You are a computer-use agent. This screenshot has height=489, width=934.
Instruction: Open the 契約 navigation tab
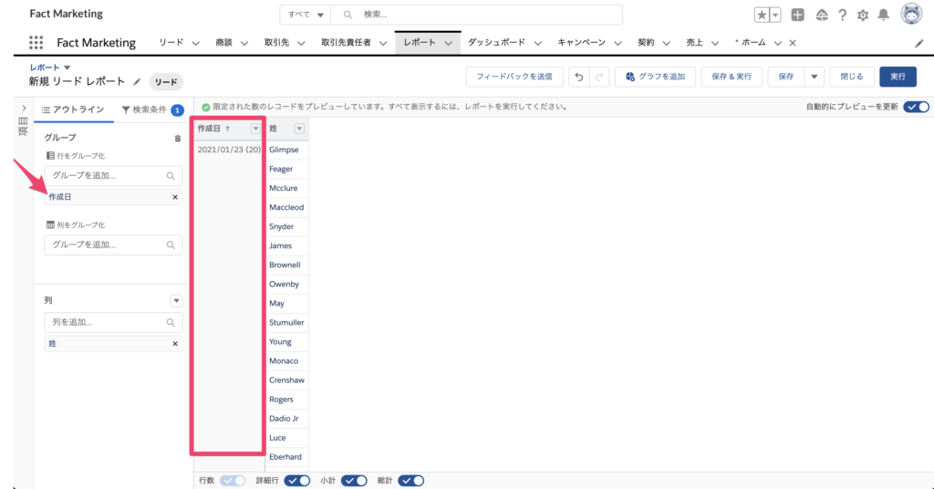click(646, 43)
